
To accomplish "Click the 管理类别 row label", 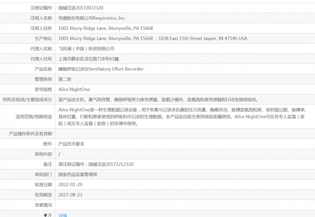I will (43, 79).
